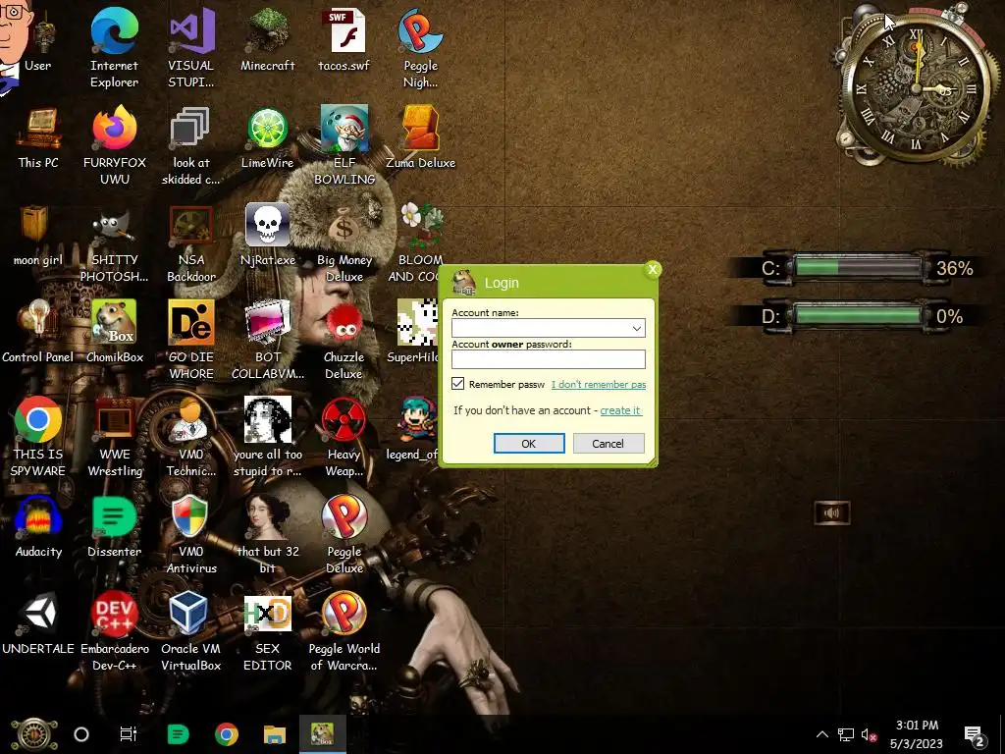The width and height of the screenshot is (1005, 754).
Task: Open the taskbar clock 3:01 PM
Action: point(917,734)
